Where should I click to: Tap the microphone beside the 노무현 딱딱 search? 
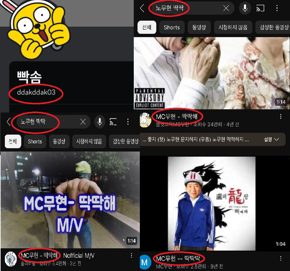245,8
